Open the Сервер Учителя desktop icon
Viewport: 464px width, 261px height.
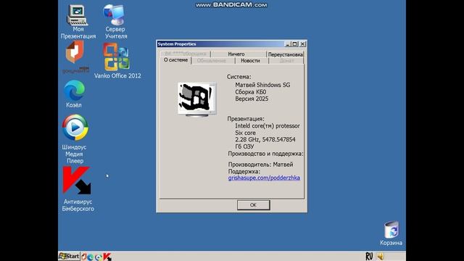point(116,22)
